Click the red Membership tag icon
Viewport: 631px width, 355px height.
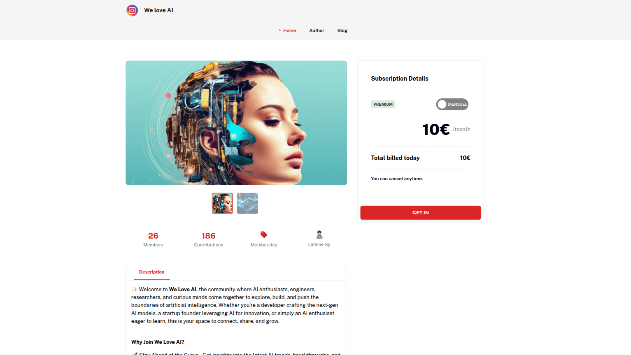(x=264, y=234)
